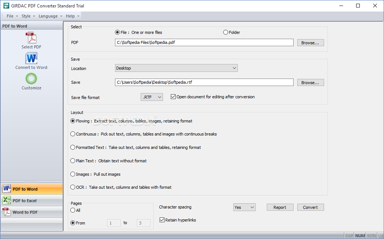
Task: Select the From pages radio button
Action: coord(73,223)
